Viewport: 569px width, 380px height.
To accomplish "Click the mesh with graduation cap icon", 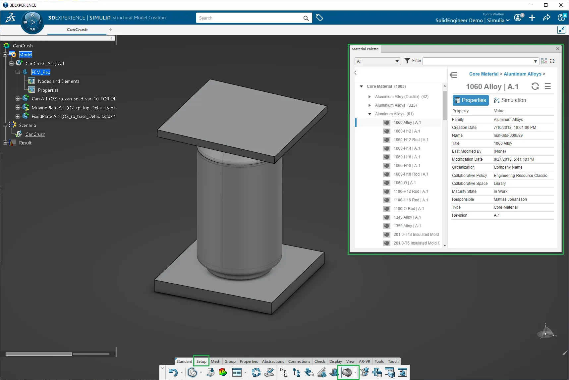I will [309, 372].
